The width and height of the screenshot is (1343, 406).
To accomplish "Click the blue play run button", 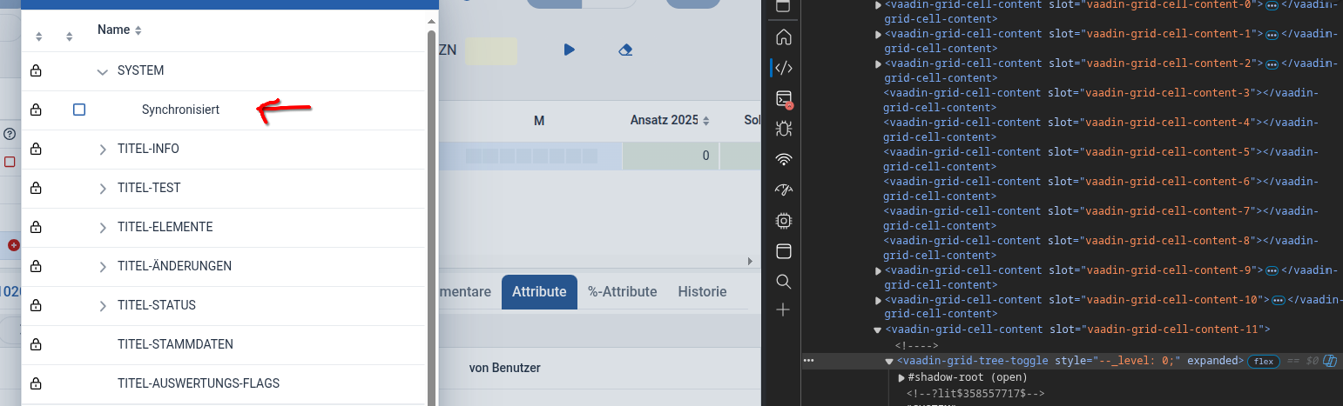I will pyautogui.click(x=569, y=50).
